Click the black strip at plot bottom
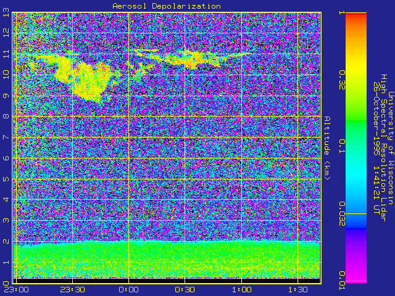This screenshot has width=395, height=296. coord(167,281)
